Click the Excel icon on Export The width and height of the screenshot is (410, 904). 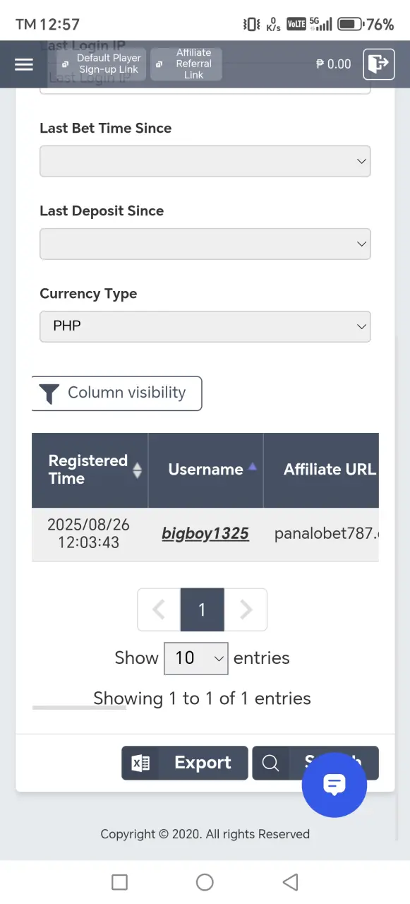140,763
